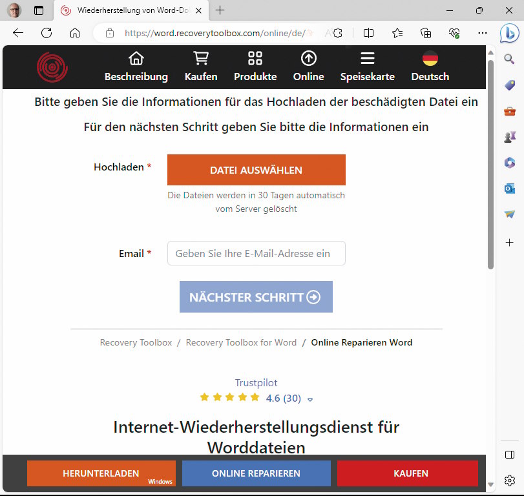Open the sidebar Microsoft 365 icon
The width and height of the screenshot is (524, 496).
click(510, 163)
